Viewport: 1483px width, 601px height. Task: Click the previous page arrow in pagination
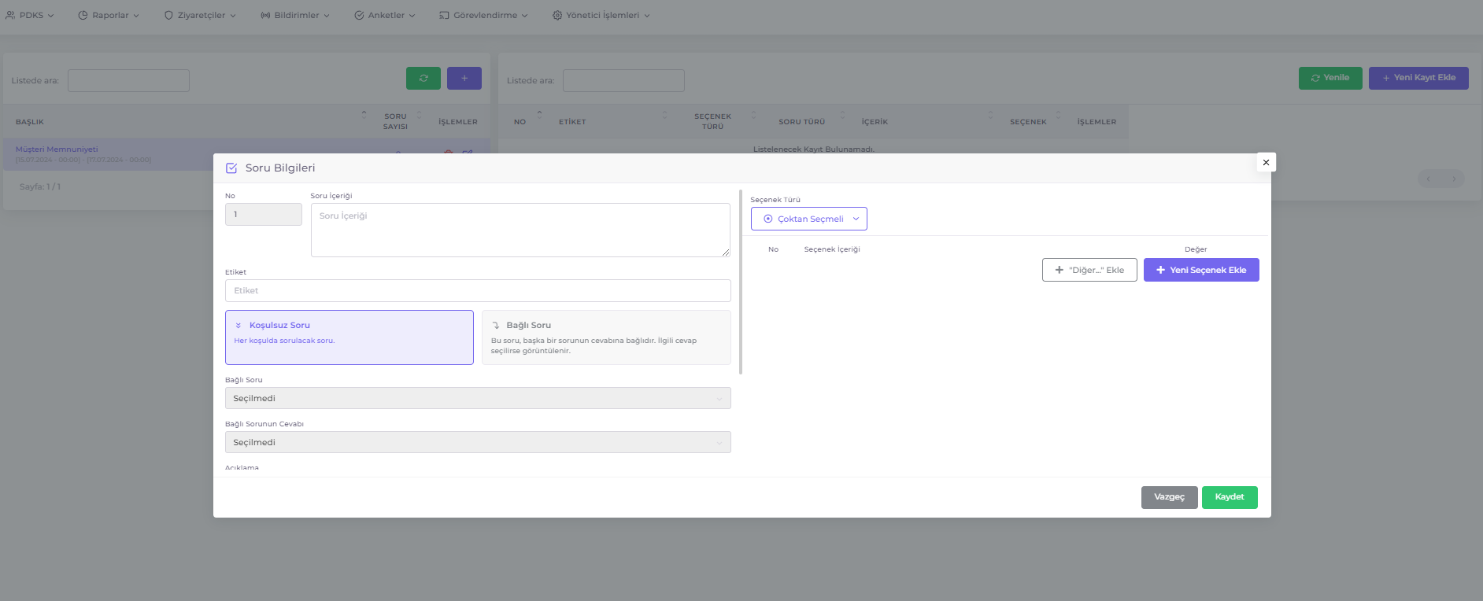(x=1429, y=179)
